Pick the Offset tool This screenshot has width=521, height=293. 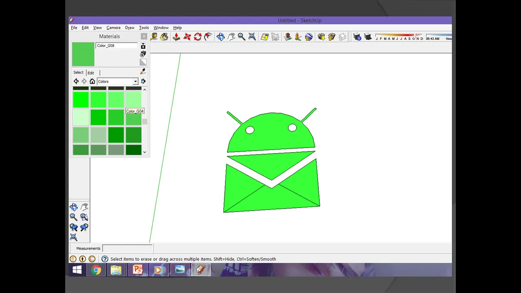pyautogui.click(x=208, y=37)
